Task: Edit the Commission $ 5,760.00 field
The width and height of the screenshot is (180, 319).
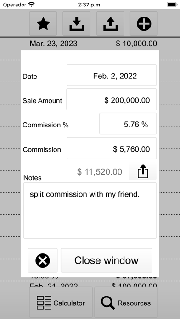Action: click(112, 148)
